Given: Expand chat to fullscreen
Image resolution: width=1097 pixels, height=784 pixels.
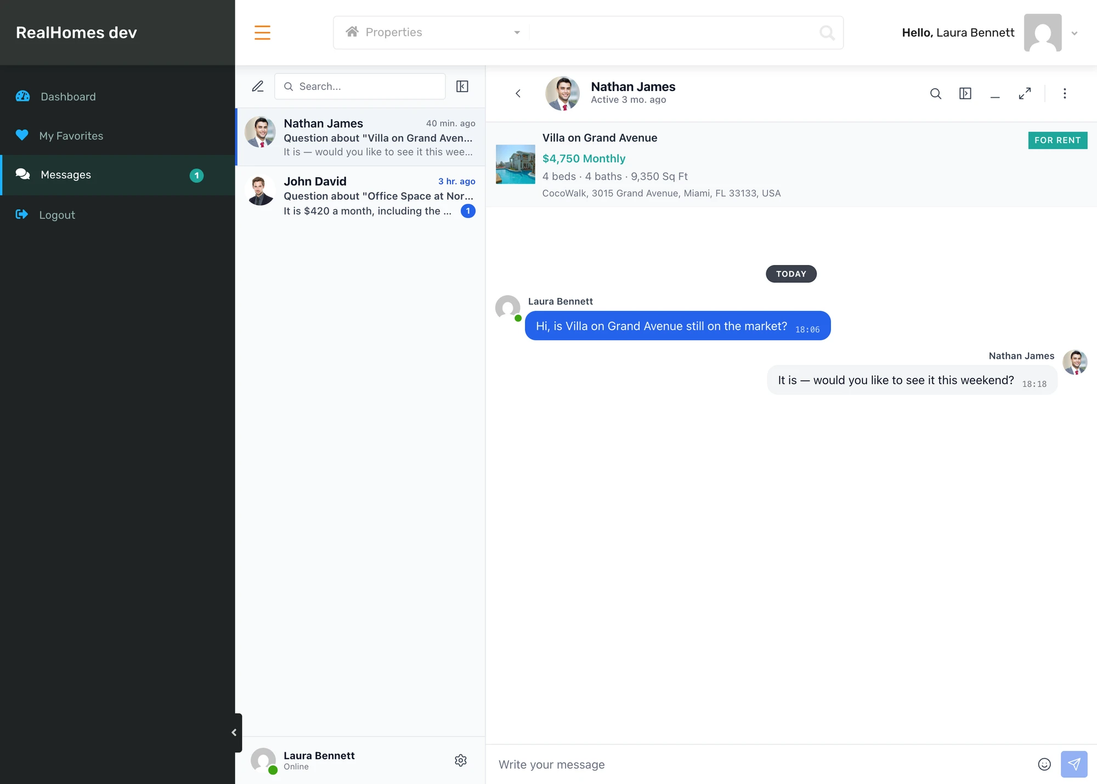Looking at the screenshot, I should coord(1025,94).
